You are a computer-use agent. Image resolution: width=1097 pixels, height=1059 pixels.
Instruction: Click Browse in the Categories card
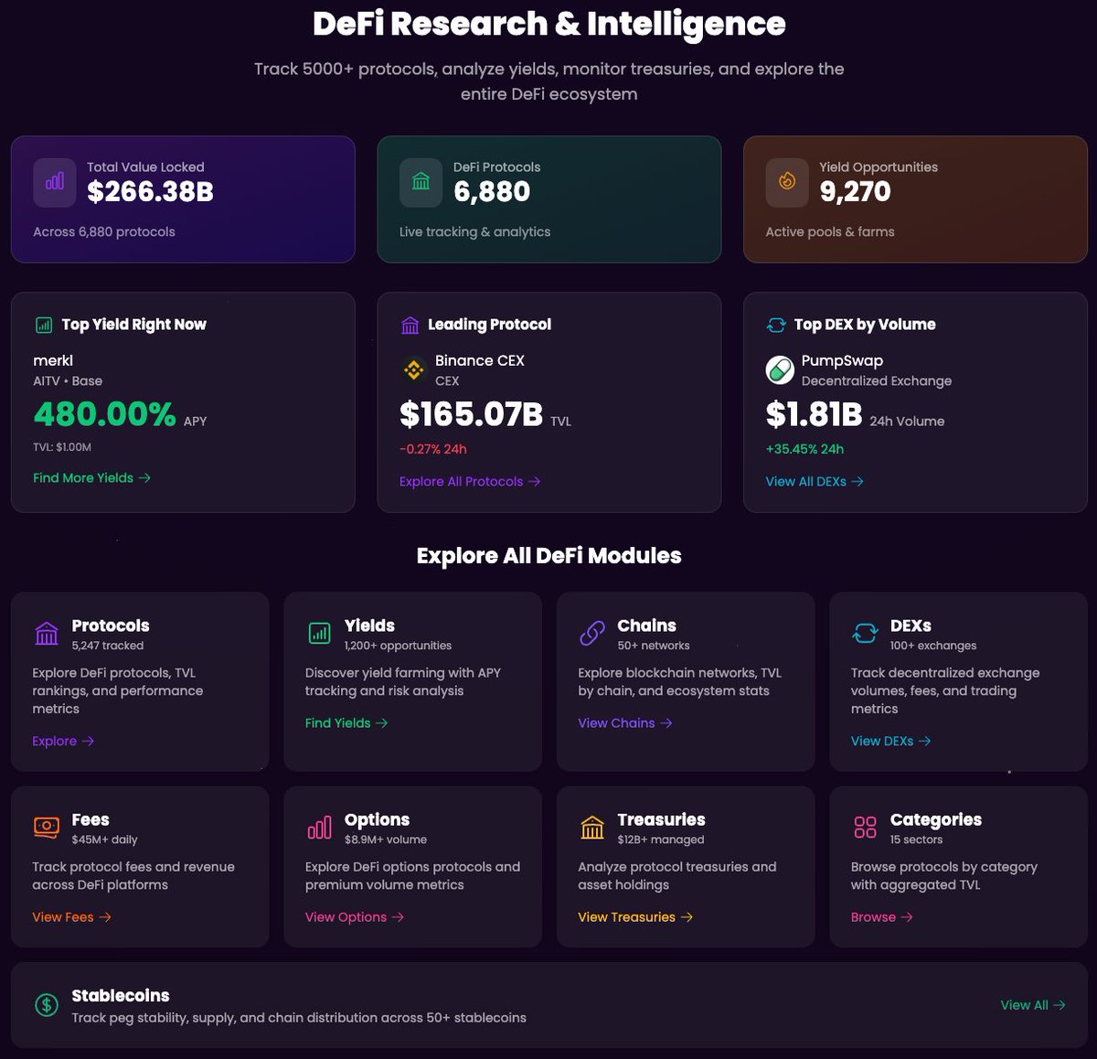click(881, 916)
